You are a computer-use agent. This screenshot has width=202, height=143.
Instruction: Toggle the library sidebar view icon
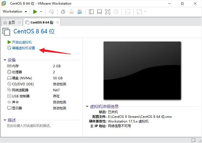tap(91, 12)
